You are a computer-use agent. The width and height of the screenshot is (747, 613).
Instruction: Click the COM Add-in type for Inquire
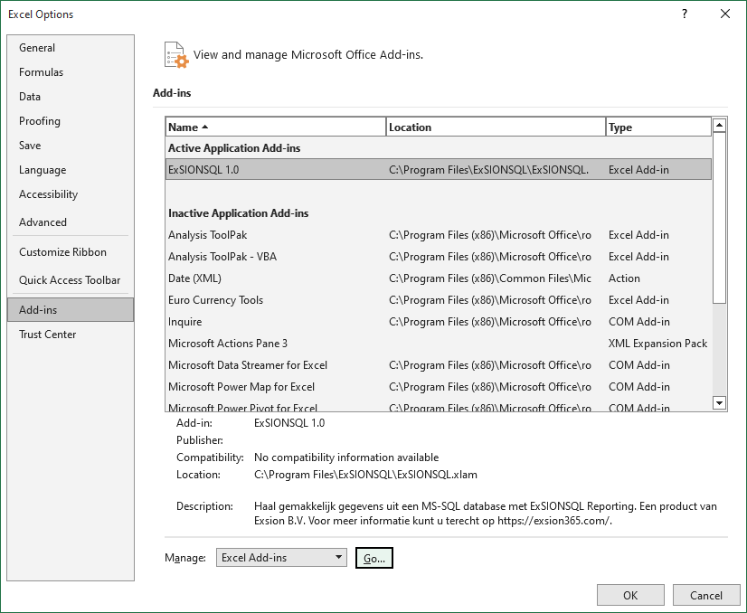(x=638, y=322)
